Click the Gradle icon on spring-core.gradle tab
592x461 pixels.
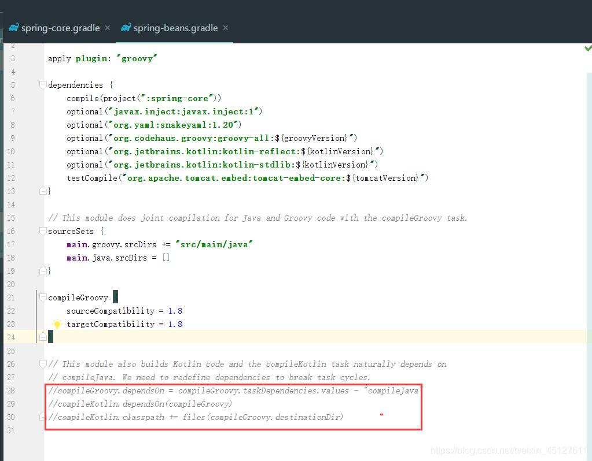click(13, 28)
